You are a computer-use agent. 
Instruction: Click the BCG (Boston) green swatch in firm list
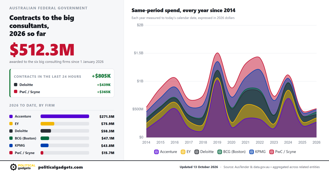tap(11, 138)
